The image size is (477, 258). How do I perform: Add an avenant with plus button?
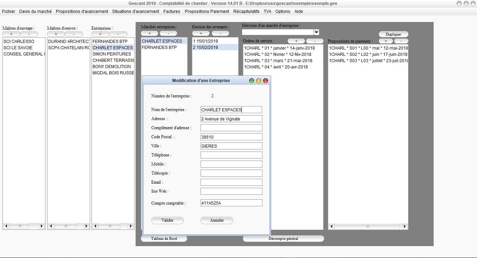201,34
